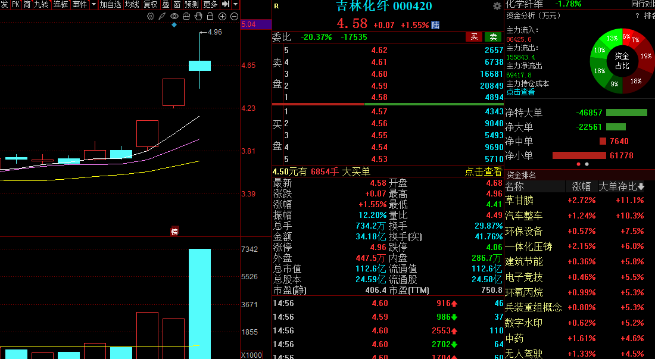
Task: Open 同行对比 peer comparison tab
Action: point(643,4)
